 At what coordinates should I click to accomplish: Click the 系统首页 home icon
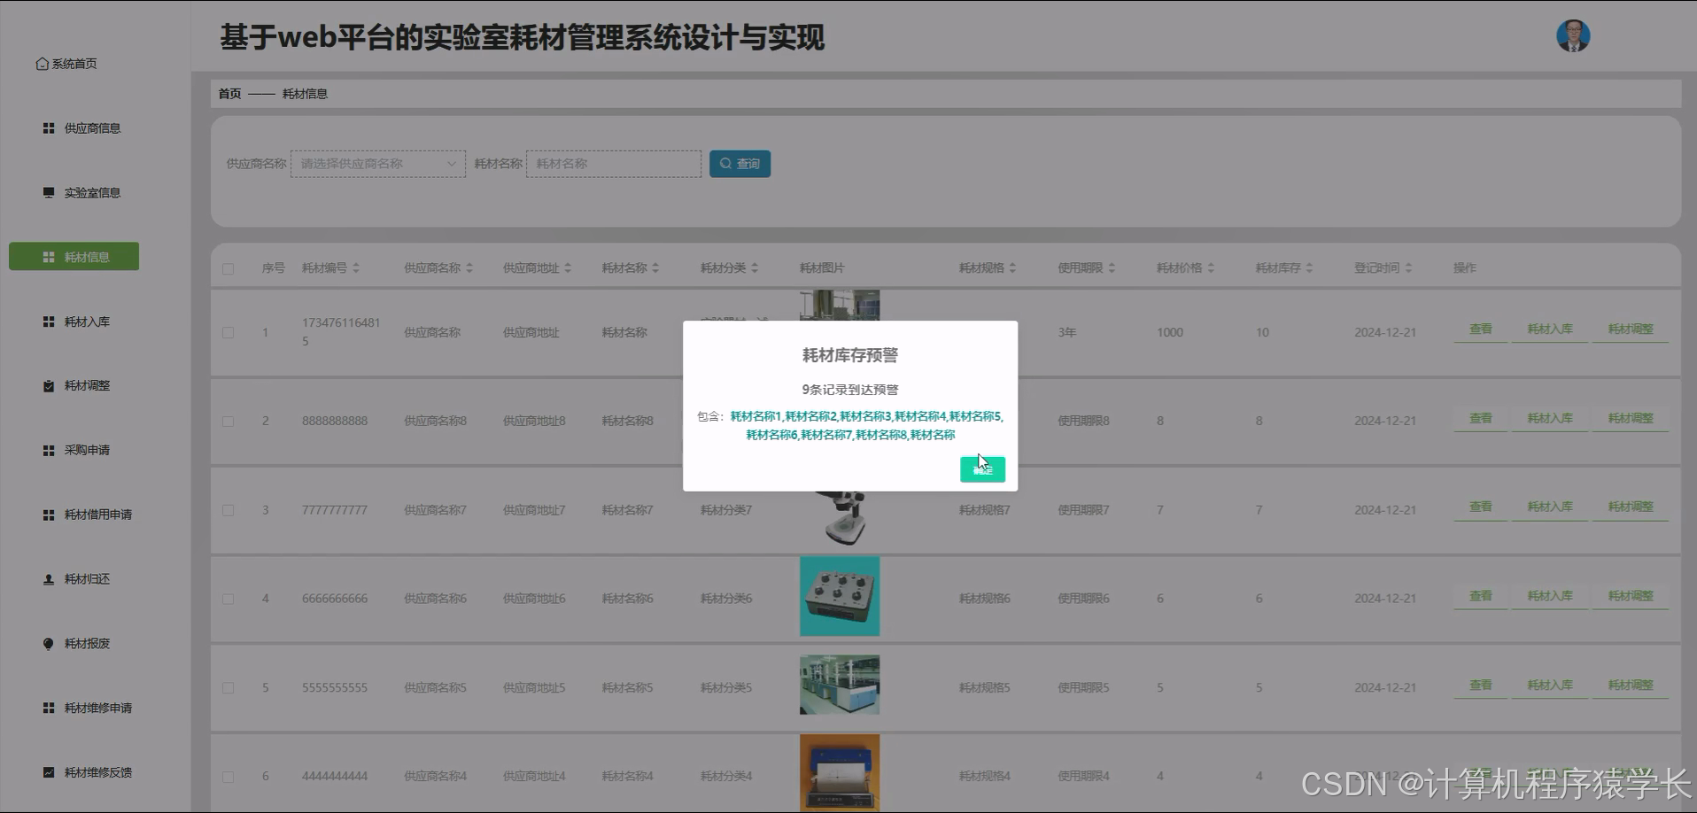[41, 63]
